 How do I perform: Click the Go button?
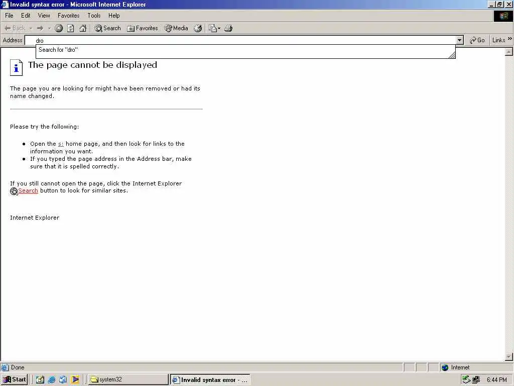(x=477, y=40)
